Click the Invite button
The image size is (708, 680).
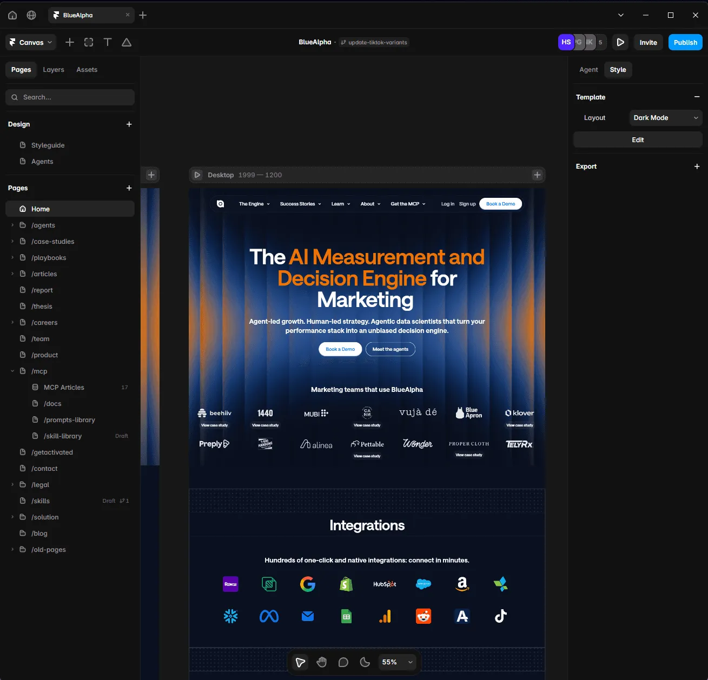pos(648,42)
